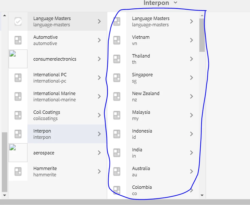Image resolution: width=250 pixels, height=205 pixels.
Task: Select the consumerelectronics row
Action: point(57,59)
